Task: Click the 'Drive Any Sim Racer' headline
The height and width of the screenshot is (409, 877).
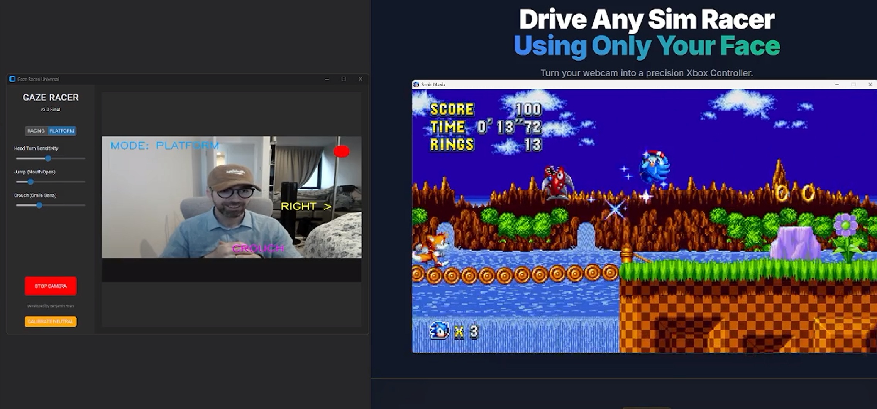Action: 647,19
